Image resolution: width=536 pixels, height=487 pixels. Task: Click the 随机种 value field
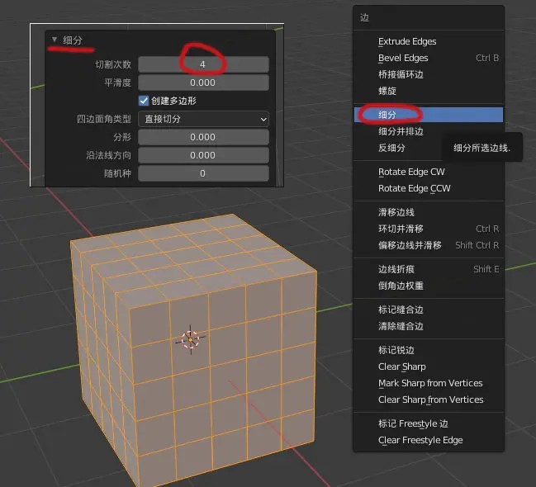203,173
